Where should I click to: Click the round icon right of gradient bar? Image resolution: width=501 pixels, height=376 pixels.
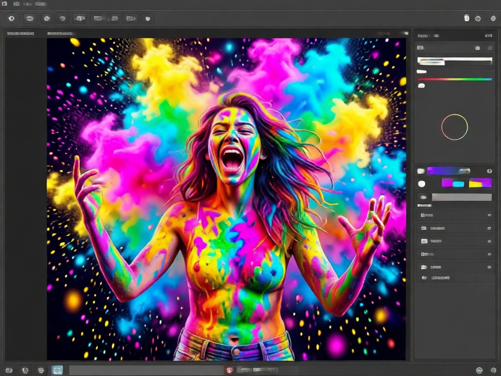click(489, 171)
